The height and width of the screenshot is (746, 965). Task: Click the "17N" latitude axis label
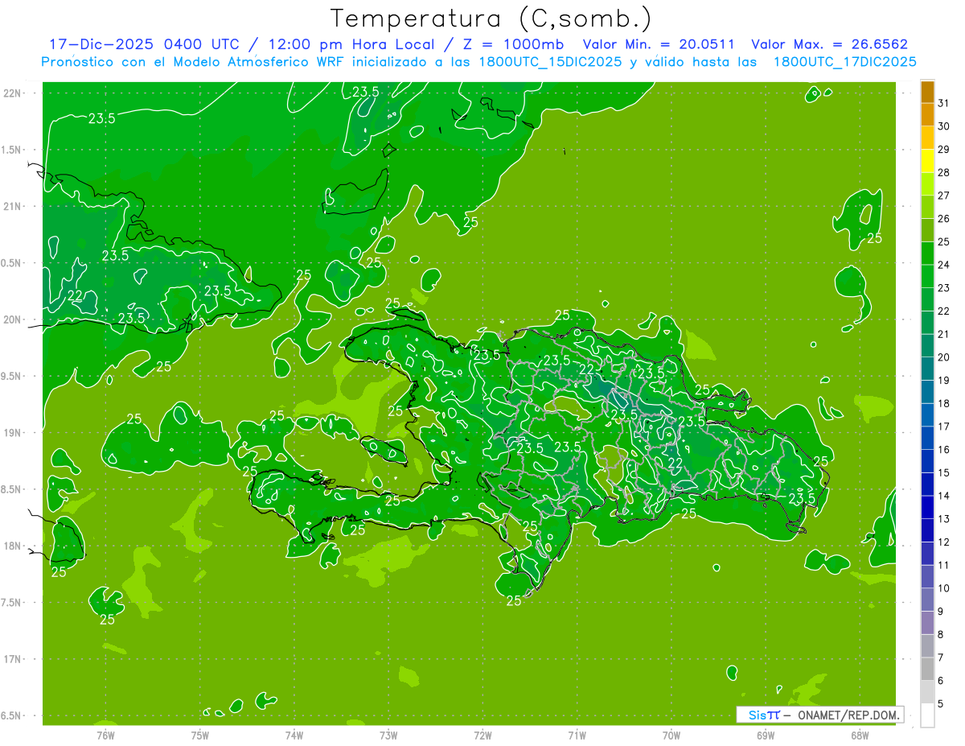[12, 659]
